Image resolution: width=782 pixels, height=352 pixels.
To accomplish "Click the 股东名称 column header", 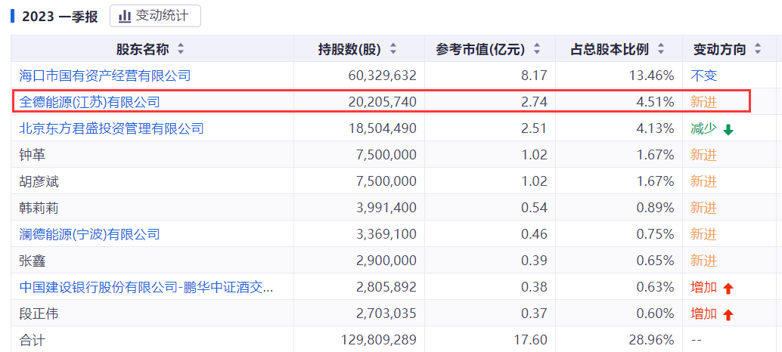I will (142, 49).
